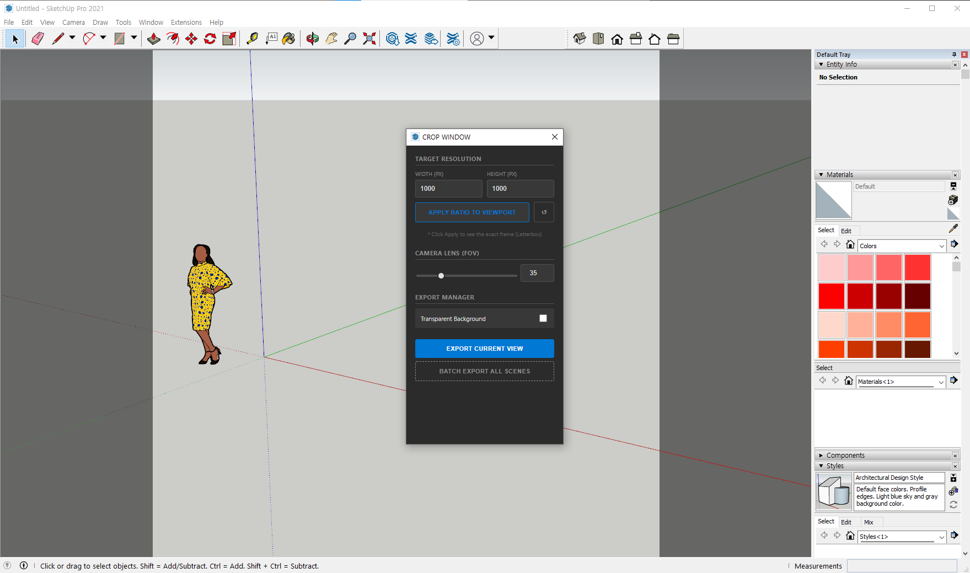
Task: Select the Push/Pull tool
Action: [153, 38]
